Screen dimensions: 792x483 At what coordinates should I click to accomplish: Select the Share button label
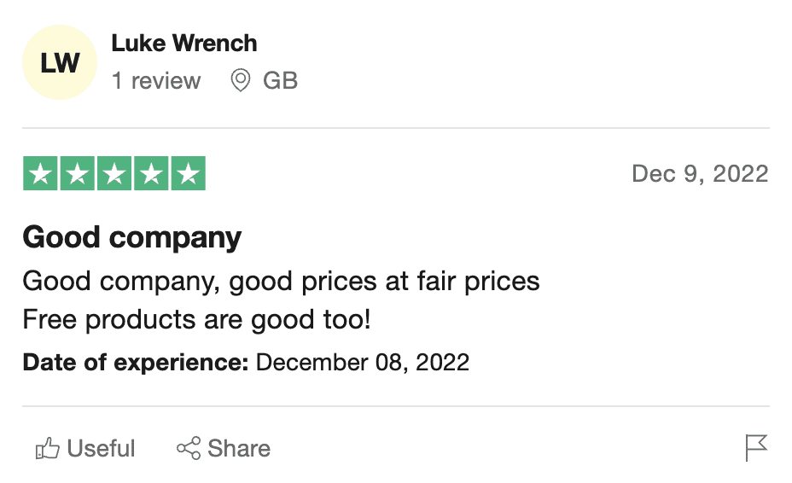(239, 448)
